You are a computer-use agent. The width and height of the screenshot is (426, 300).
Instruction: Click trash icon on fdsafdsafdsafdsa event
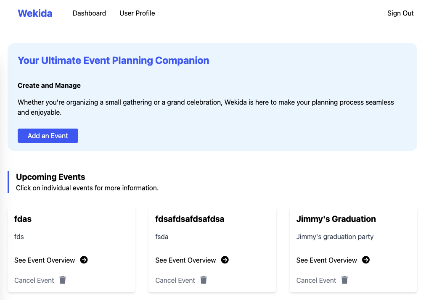click(204, 280)
